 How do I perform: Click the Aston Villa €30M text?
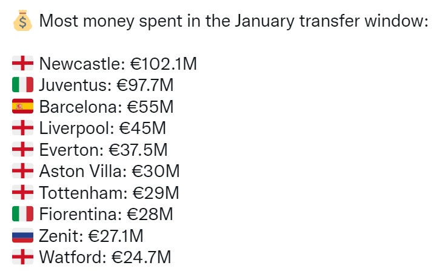click(x=110, y=171)
